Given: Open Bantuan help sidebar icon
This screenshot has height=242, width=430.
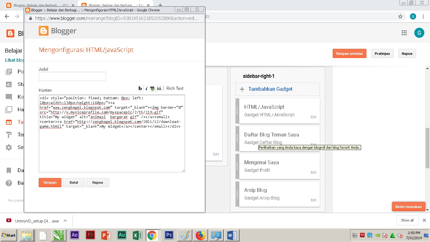Looking at the screenshot, I should (x=9, y=183).
